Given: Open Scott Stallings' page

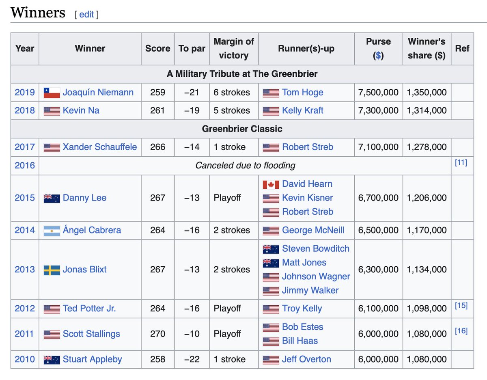Looking at the screenshot, I should (x=92, y=334).
